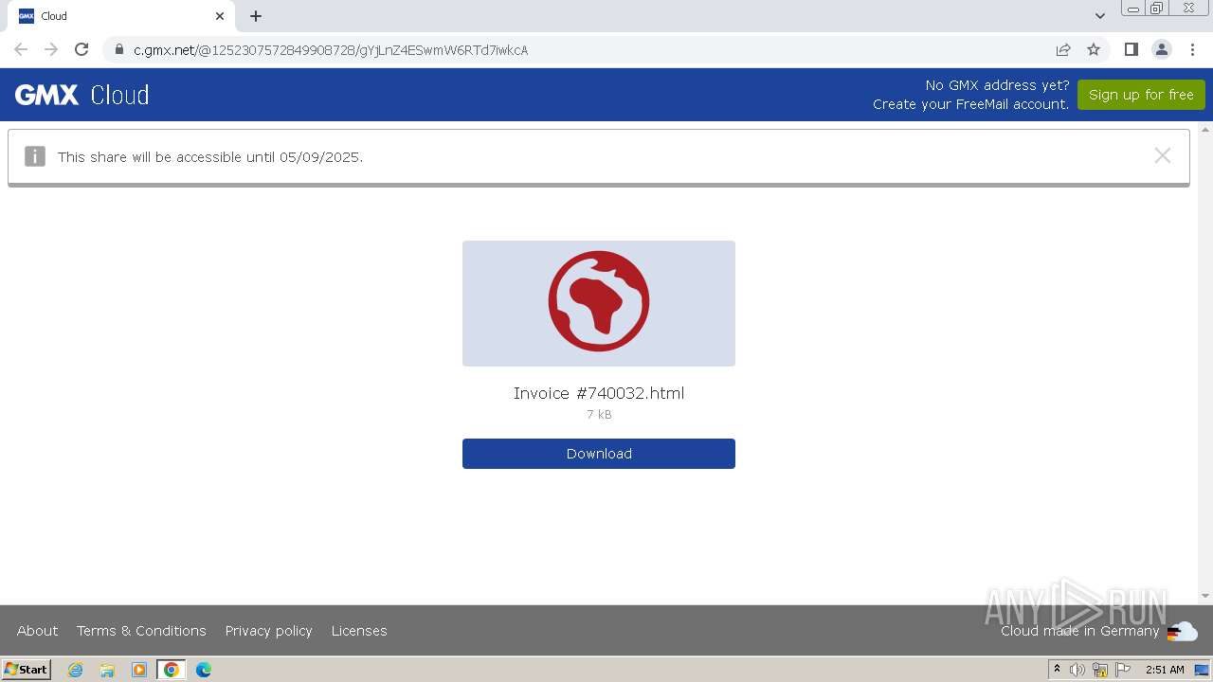Open the About link in footer
Screen dimensions: 1213x682
(38, 631)
